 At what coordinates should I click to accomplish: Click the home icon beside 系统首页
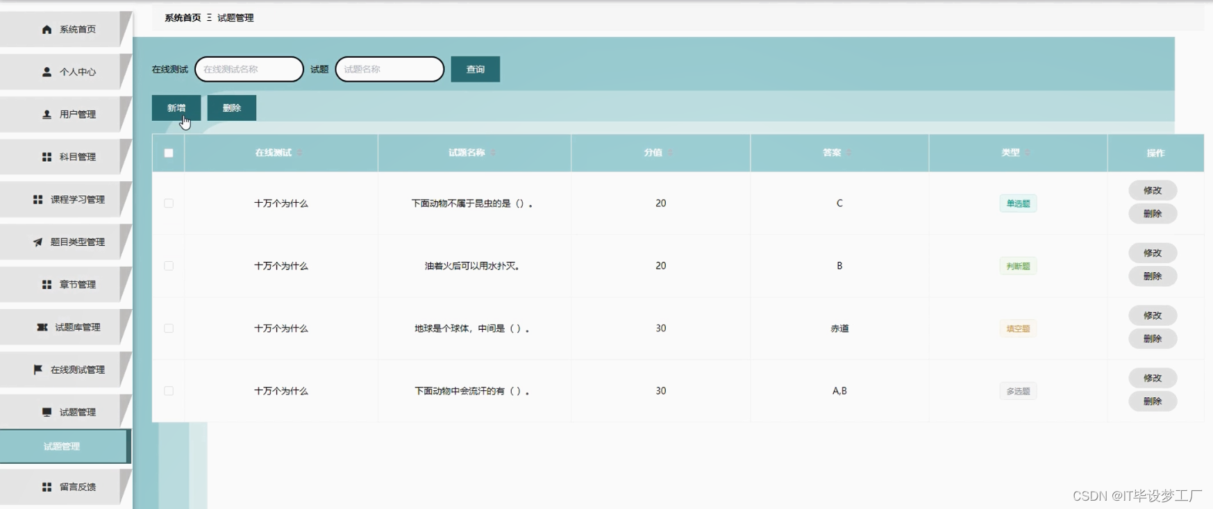47,29
